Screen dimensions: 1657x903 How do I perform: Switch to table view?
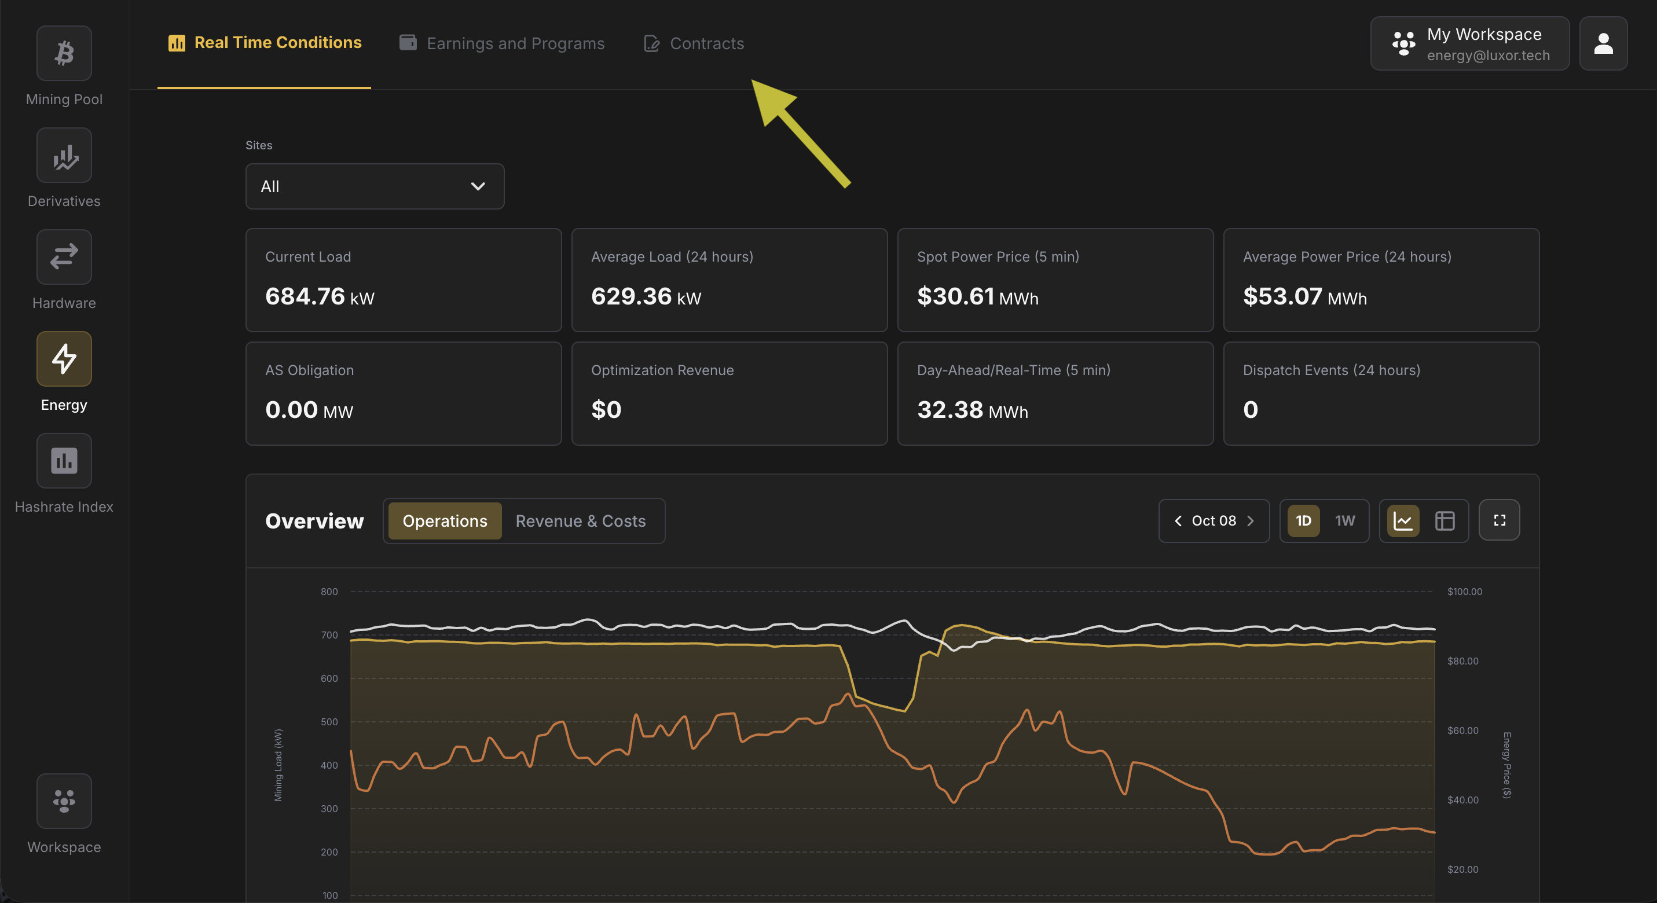[x=1445, y=520]
